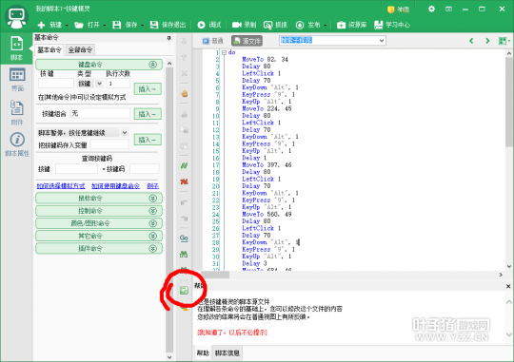The height and width of the screenshot is (362, 514).
Task: Click 保存退出 (Save and exit)
Action: pyautogui.click(x=168, y=25)
